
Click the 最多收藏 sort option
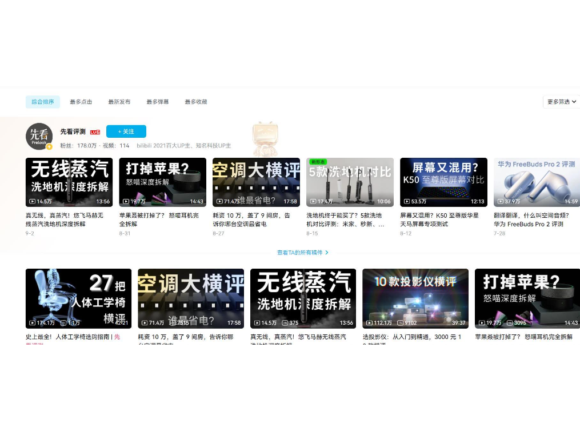pyautogui.click(x=195, y=101)
